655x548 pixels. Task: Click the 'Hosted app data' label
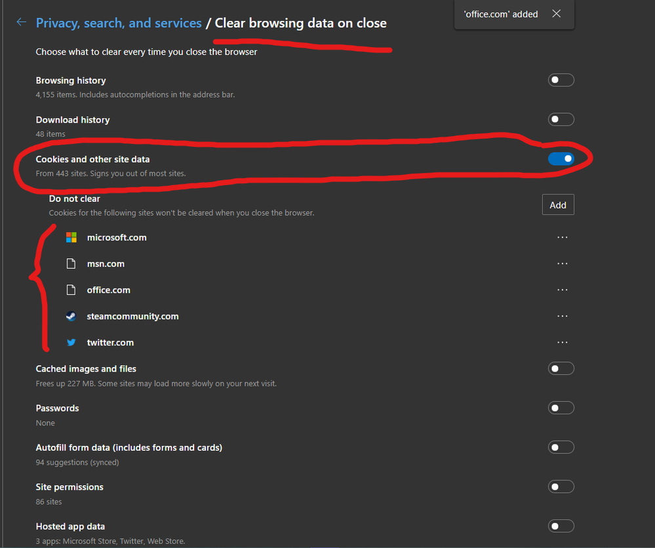point(70,526)
